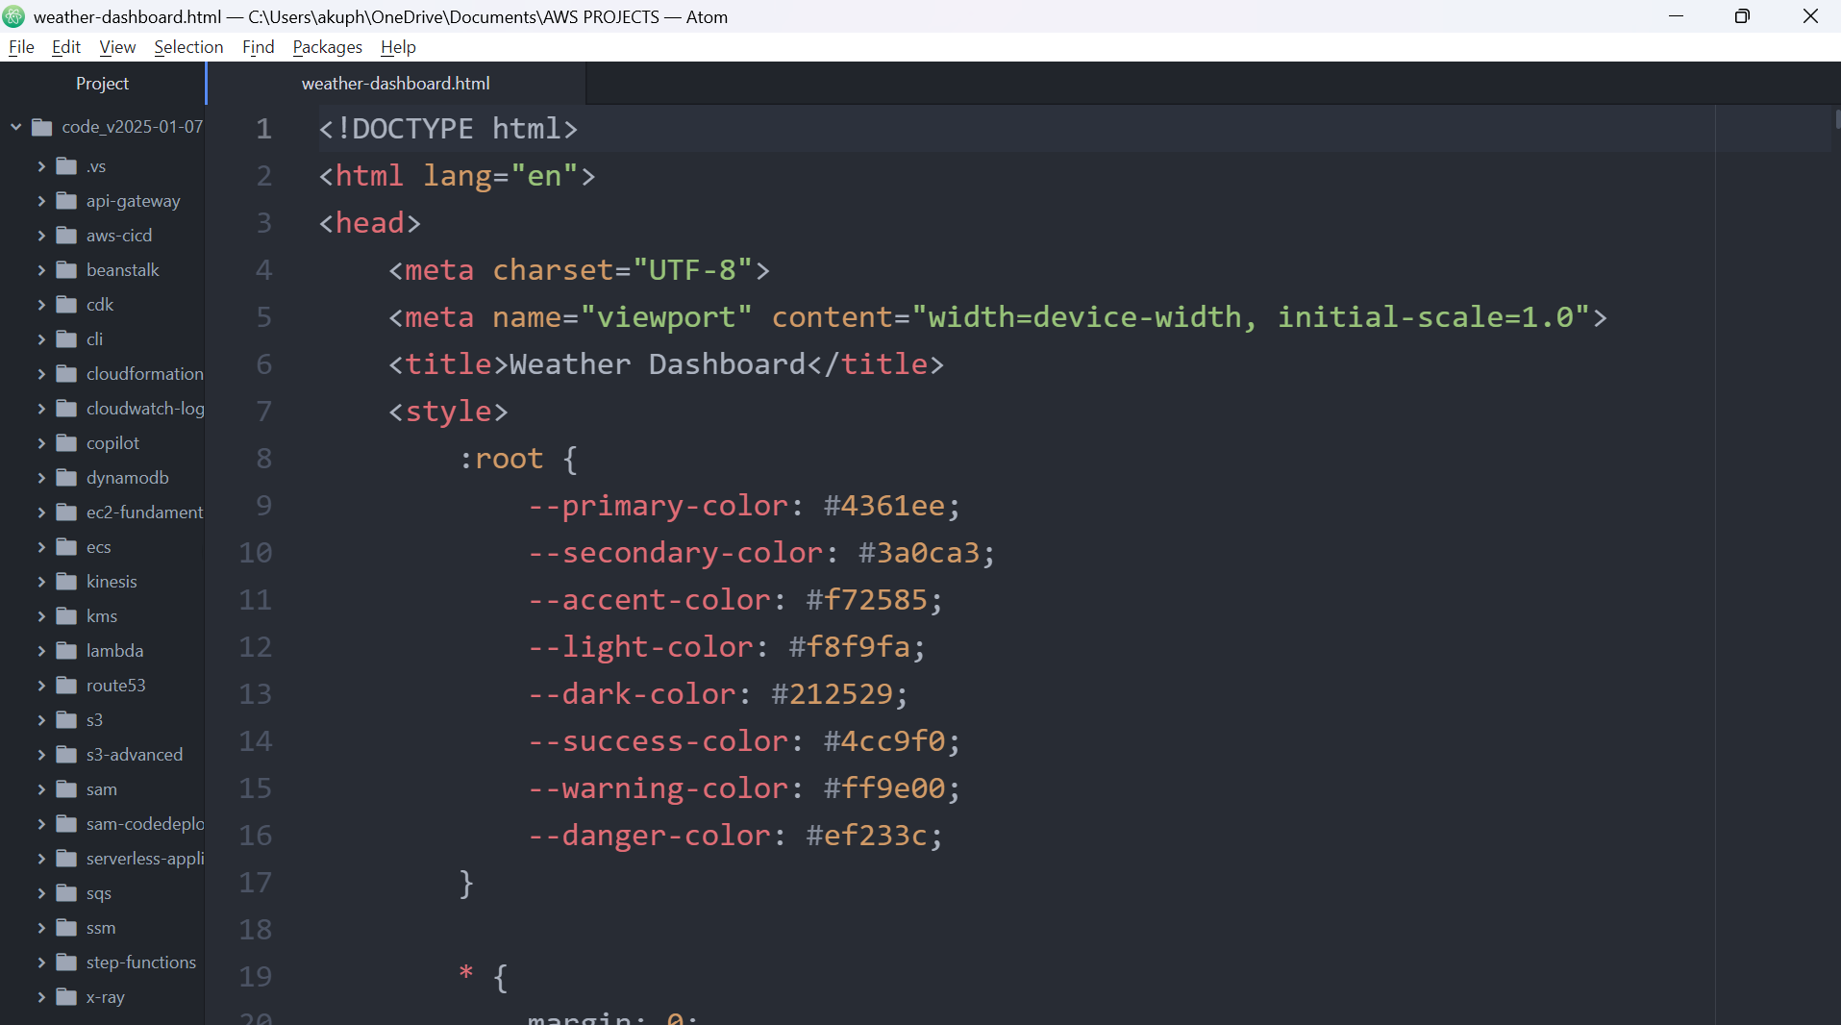Select the aws-cicd folder name

click(119, 236)
